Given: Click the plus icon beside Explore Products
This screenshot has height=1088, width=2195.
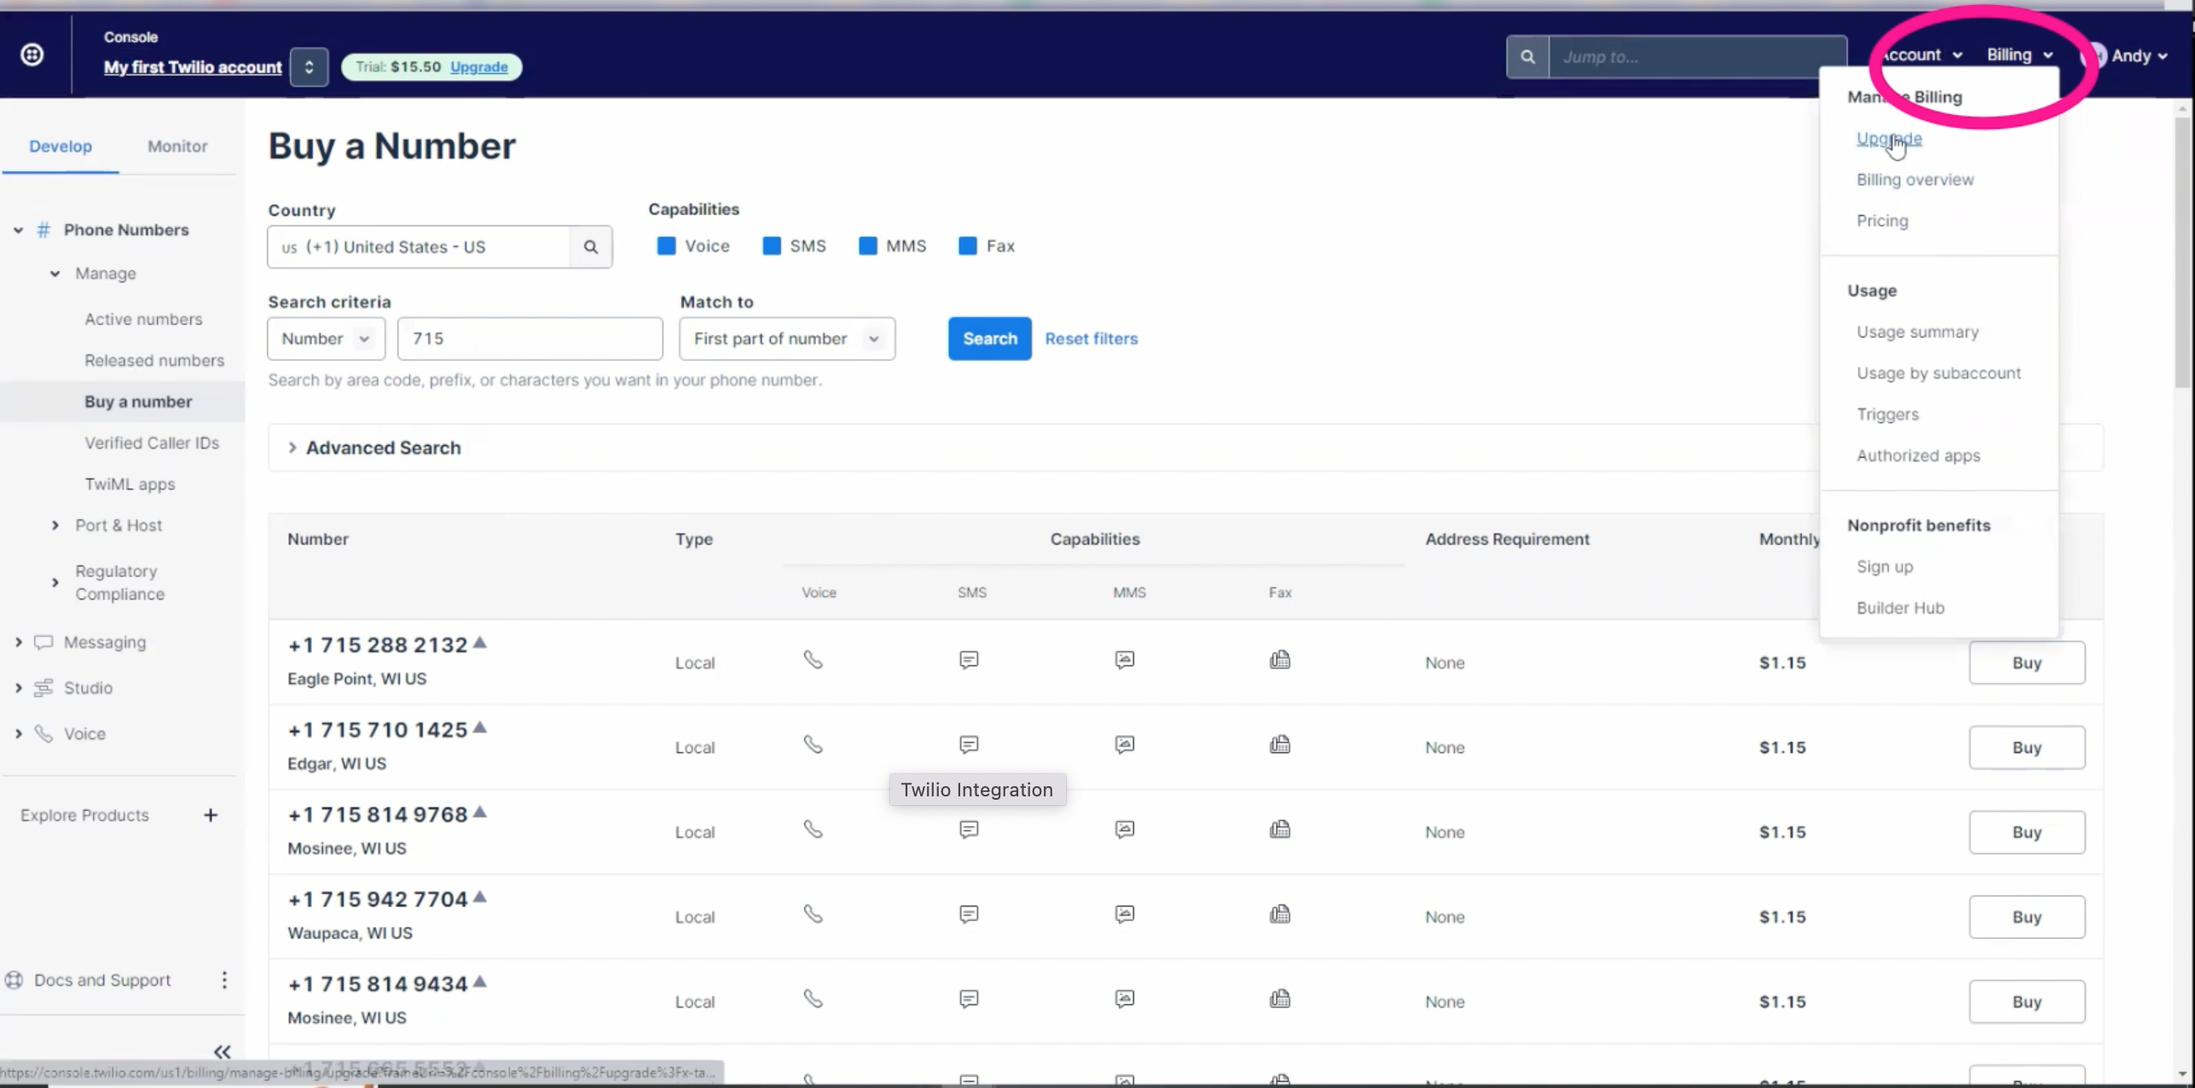Looking at the screenshot, I should (x=211, y=815).
